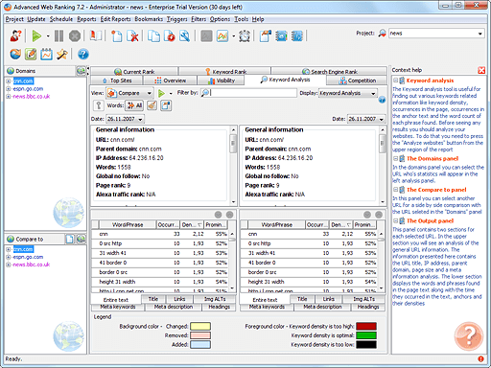Screen dimensions: 491x368
Task: Click the blue notebook with play icon
Action: point(297,35)
